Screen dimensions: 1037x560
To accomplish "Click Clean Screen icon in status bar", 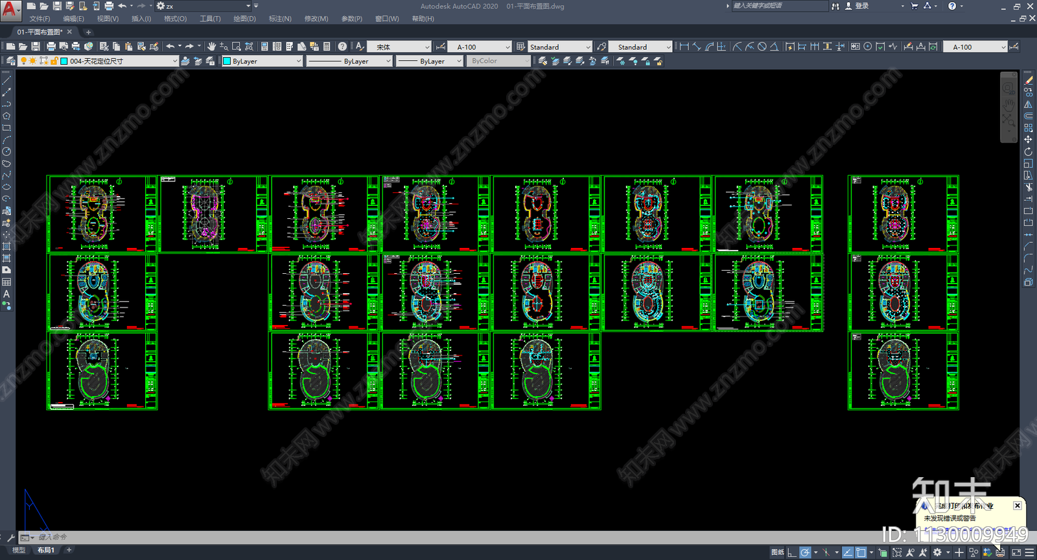I will point(1016,552).
